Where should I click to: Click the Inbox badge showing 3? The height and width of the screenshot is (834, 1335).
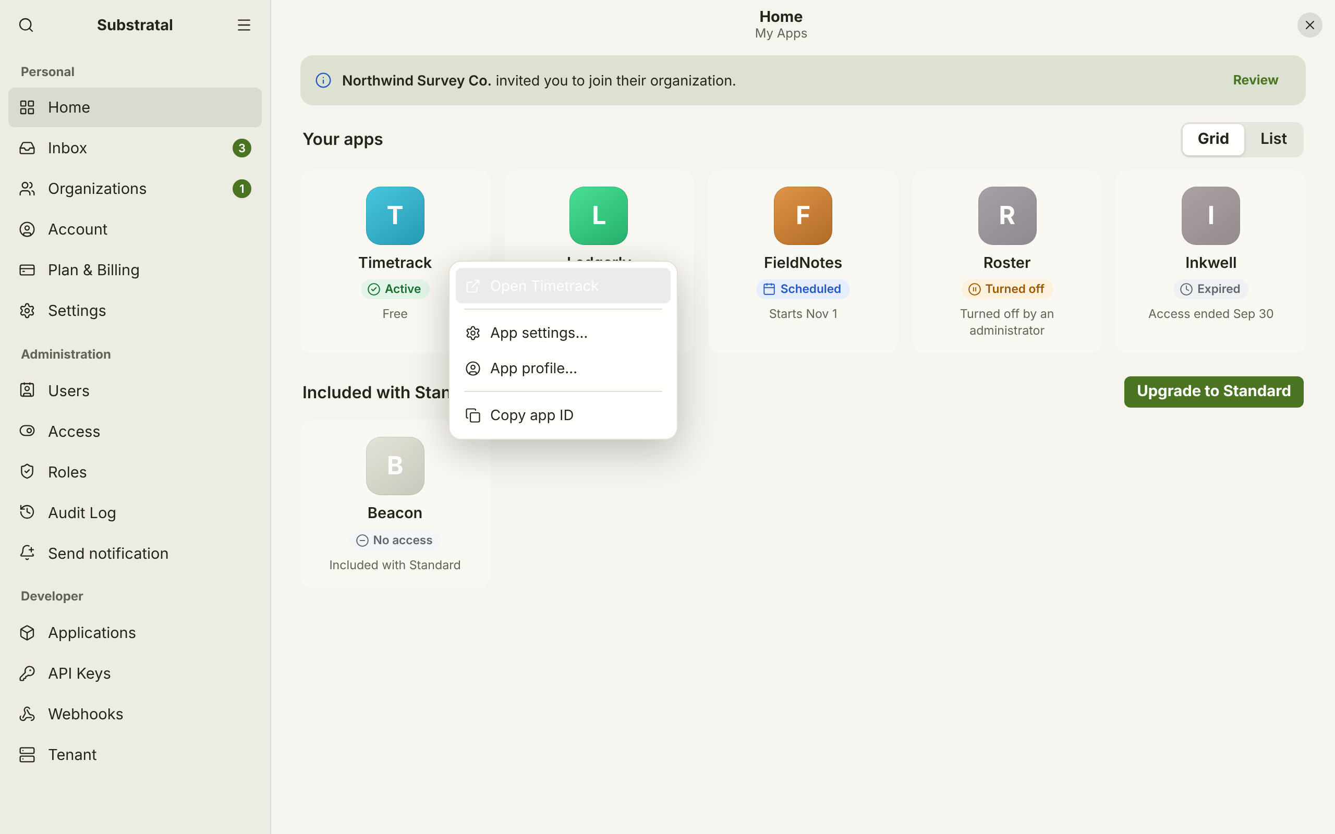click(241, 148)
